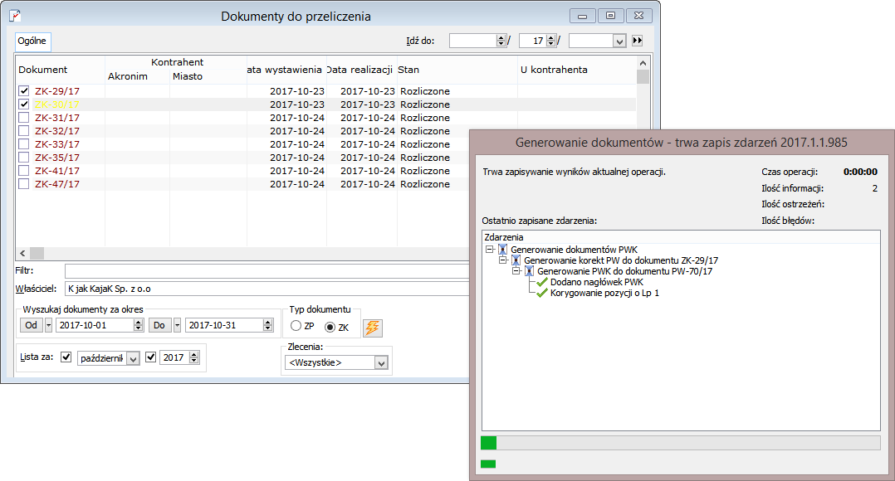Viewport: 895px width, 481px height.
Task: Uncheck the ZK-29/17 checkbox
Action: pyautogui.click(x=23, y=90)
